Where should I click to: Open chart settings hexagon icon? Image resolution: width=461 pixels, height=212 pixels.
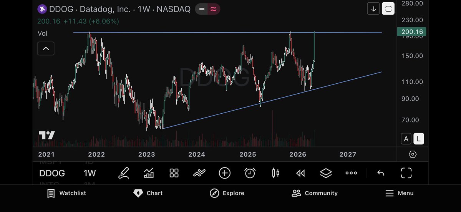coord(413,154)
